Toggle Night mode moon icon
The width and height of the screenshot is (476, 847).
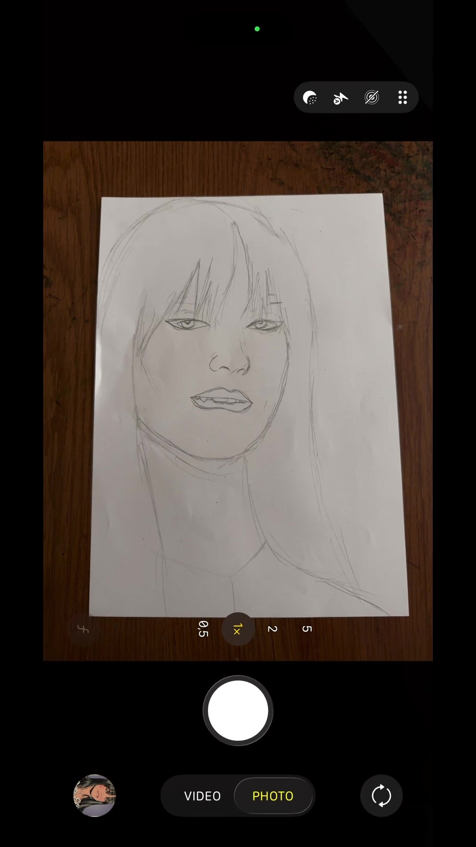tap(310, 97)
